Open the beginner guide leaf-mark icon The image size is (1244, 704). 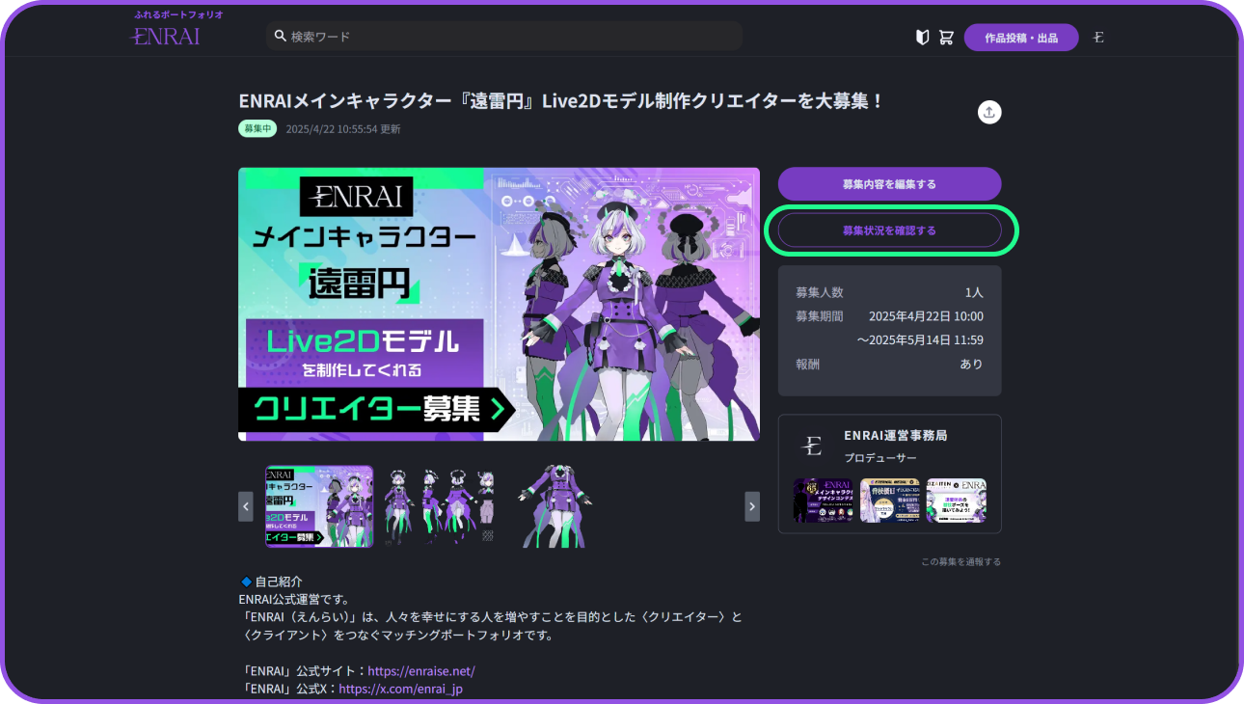click(x=922, y=37)
